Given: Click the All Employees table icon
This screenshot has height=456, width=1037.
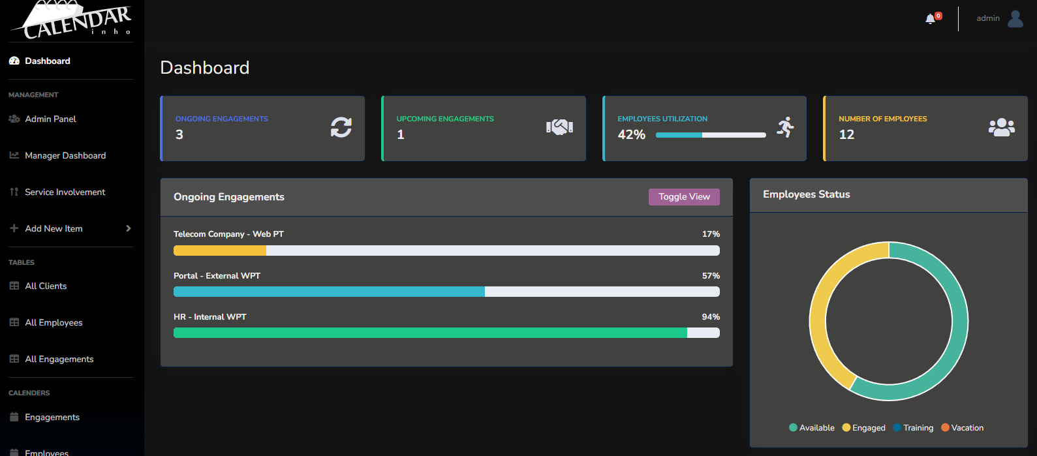Looking at the screenshot, I should [14, 322].
